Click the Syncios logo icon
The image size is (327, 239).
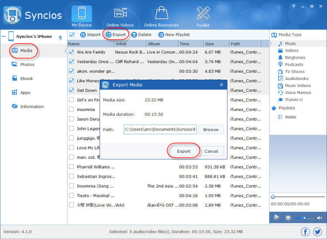12,15
